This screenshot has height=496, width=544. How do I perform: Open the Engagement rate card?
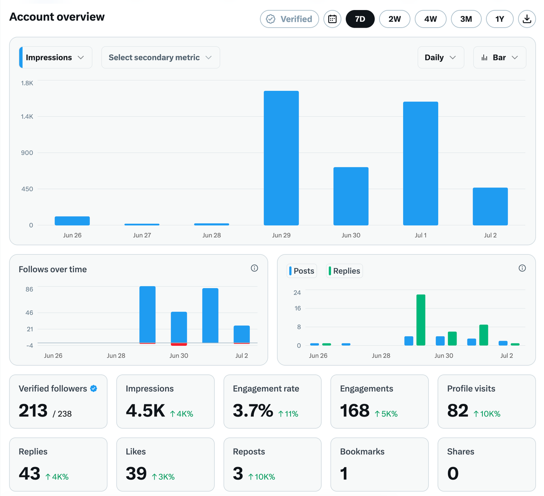(x=272, y=402)
